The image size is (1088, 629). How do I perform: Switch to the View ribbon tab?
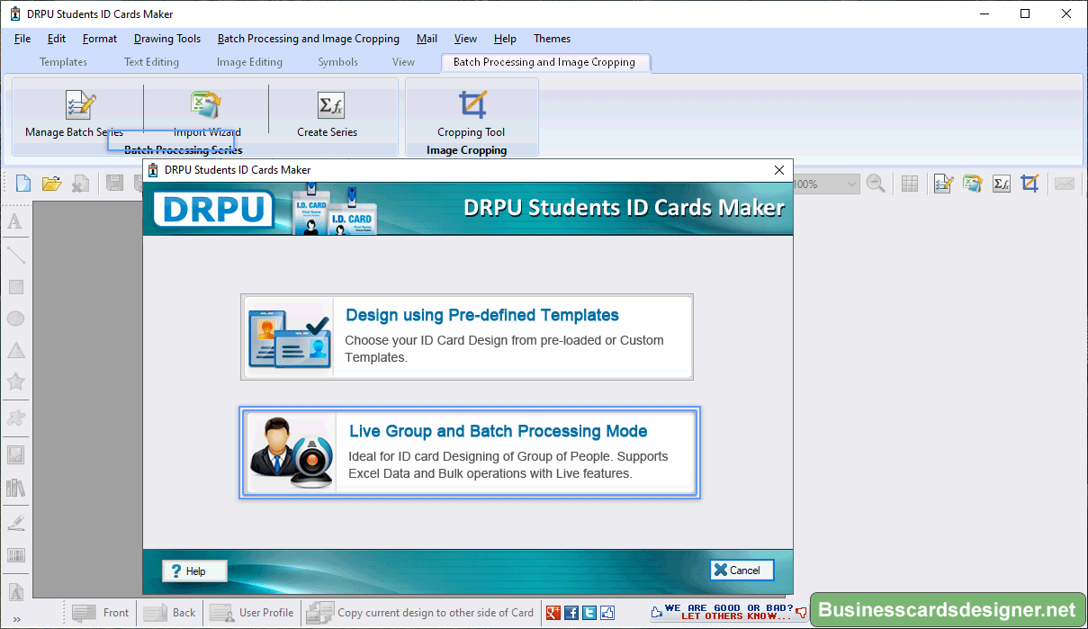click(403, 62)
